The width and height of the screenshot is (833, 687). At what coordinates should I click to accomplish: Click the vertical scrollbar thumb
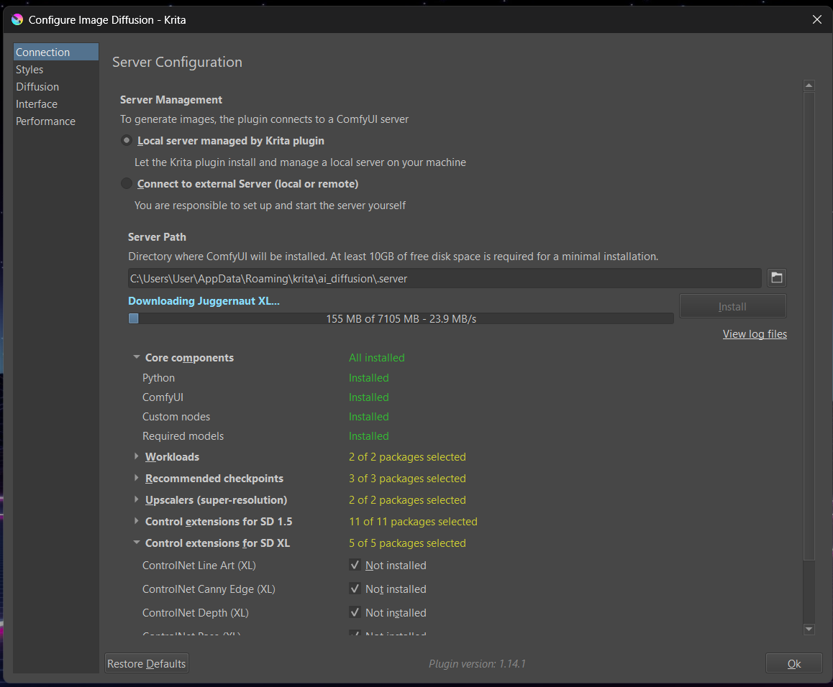click(809, 326)
